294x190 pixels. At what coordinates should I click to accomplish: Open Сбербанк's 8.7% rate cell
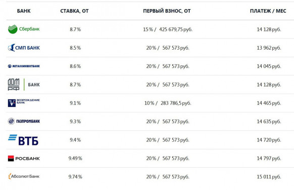click(x=75, y=29)
